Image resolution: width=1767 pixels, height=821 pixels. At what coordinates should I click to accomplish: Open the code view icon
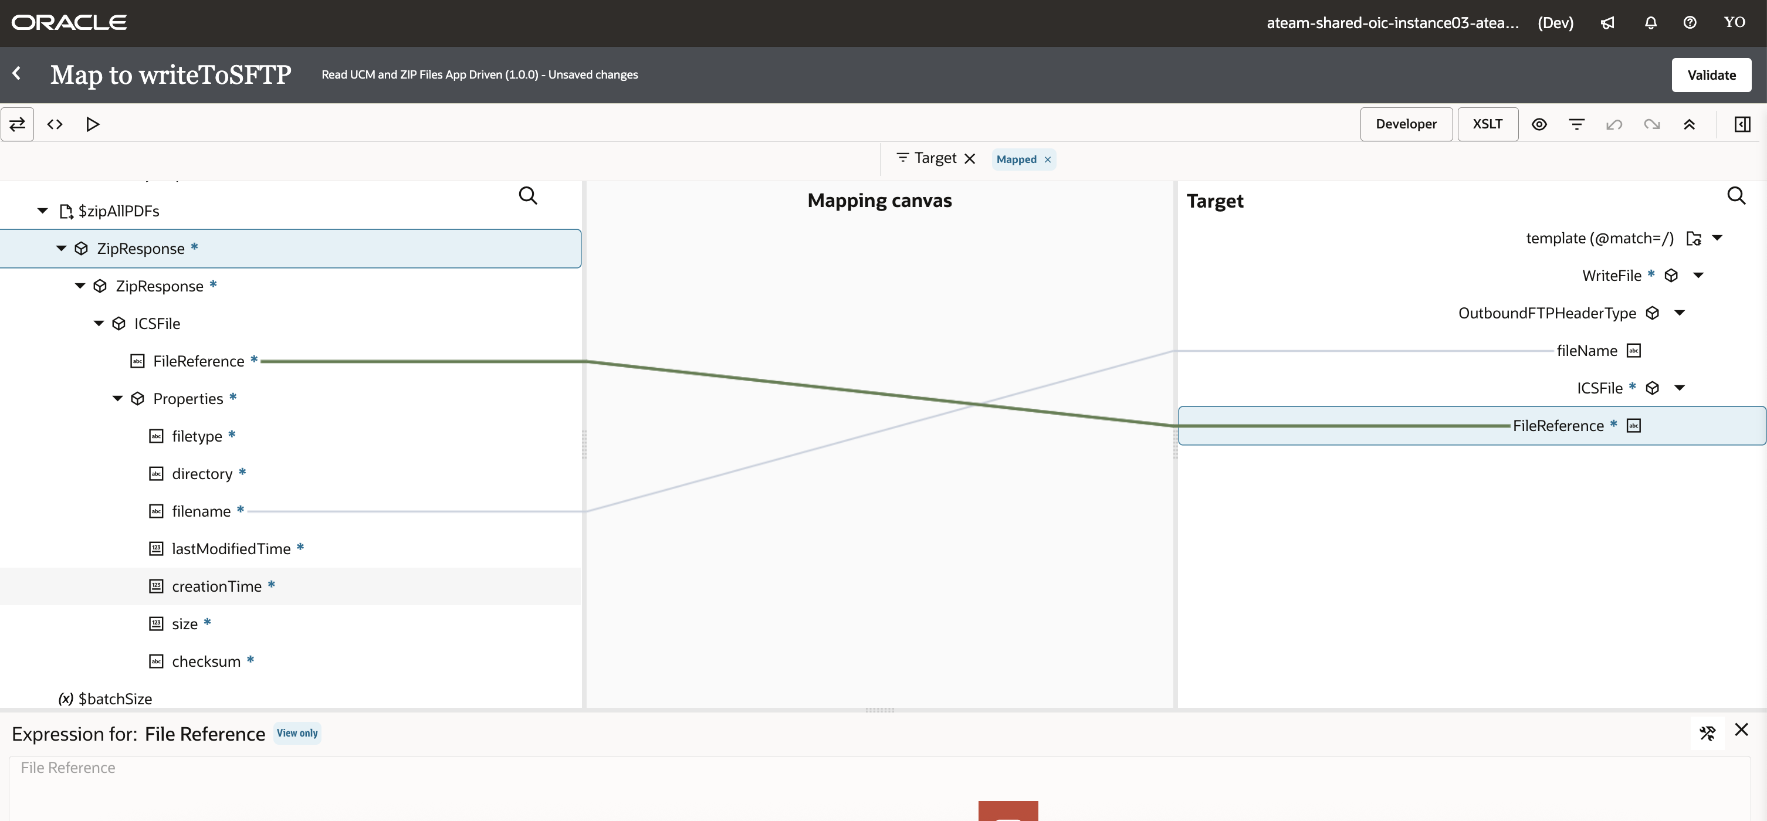tap(55, 124)
